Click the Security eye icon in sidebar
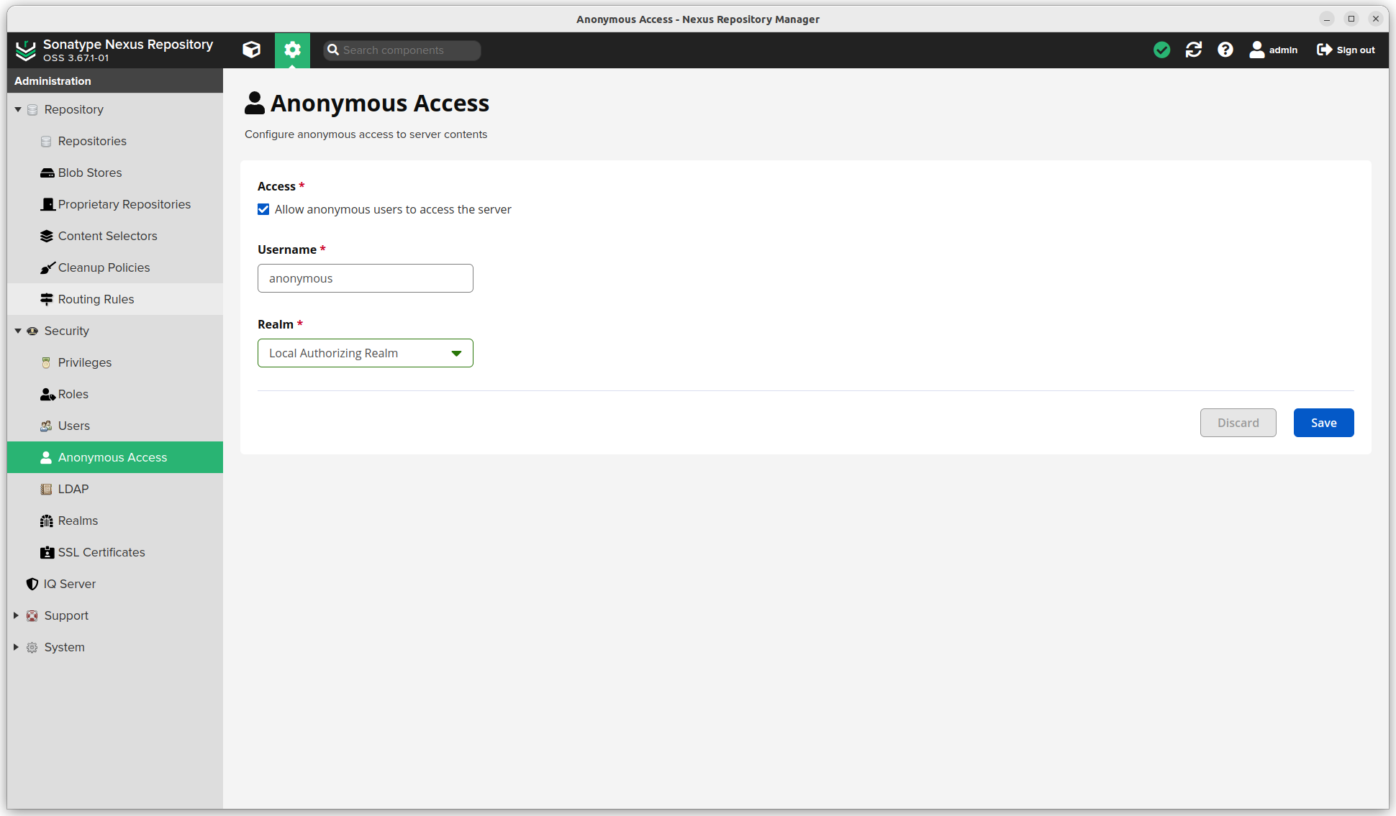The image size is (1396, 816). pyautogui.click(x=32, y=331)
